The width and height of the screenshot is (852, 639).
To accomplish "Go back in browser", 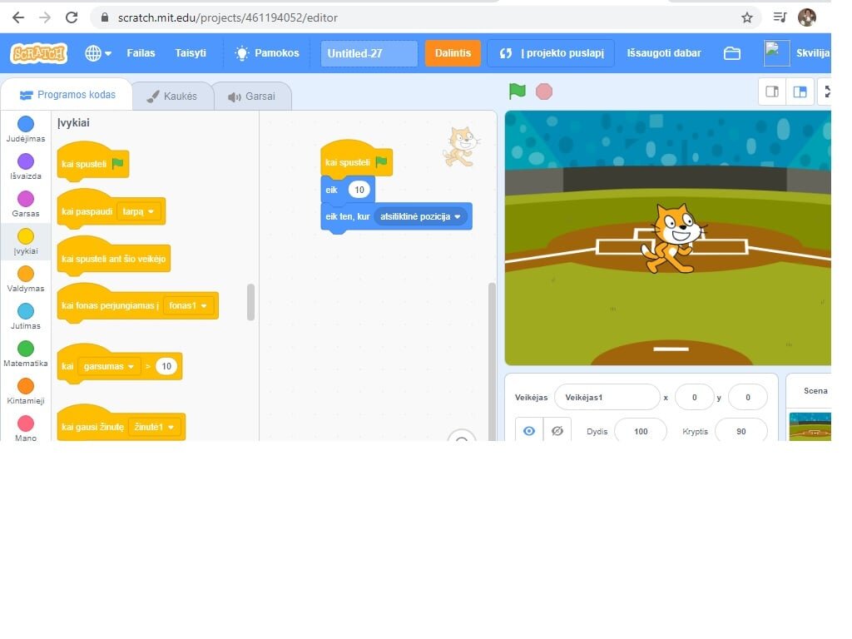I will [x=18, y=17].
